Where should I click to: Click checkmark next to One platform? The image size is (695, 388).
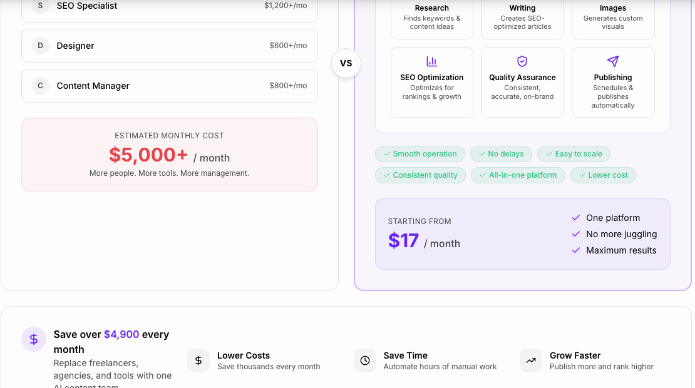[x=576, y=218]
